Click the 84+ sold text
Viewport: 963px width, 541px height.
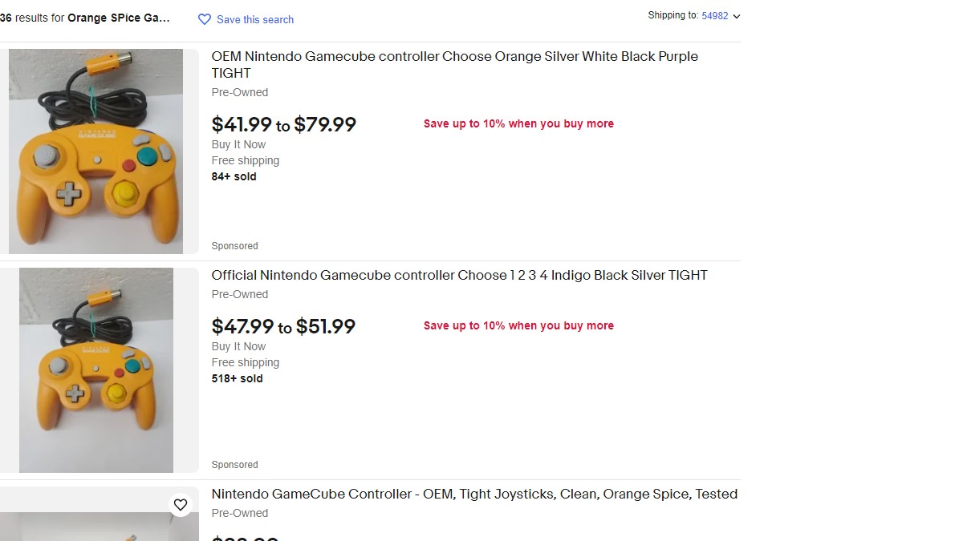(x=234, y=176)
